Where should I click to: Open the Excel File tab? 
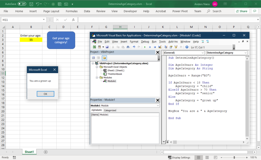6,11
